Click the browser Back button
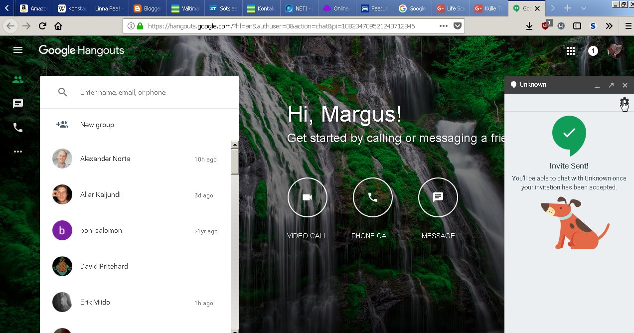Image resolution: width=634 pixels, height=333 pixels. click(x=10, y=26)
